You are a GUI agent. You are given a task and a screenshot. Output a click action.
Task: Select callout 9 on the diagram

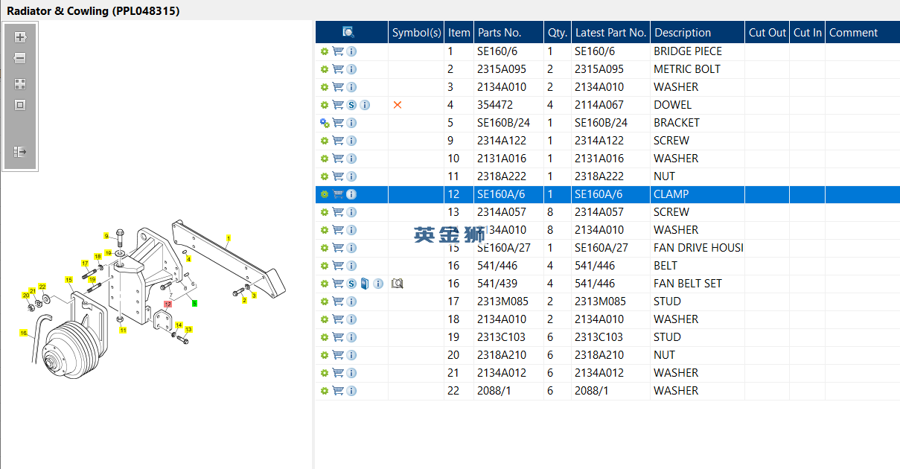pyautogui.click(x=106, y=235)
